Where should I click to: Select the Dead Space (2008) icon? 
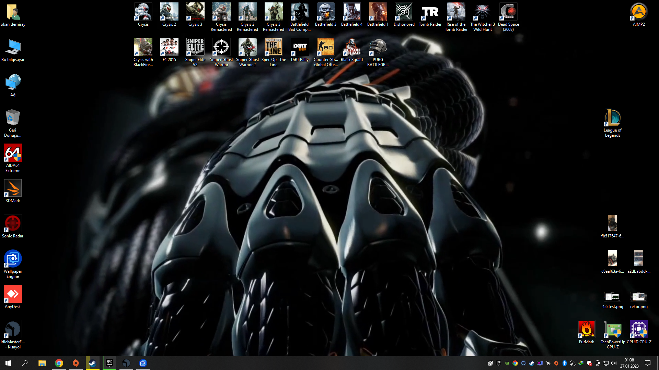pos(508,12)
